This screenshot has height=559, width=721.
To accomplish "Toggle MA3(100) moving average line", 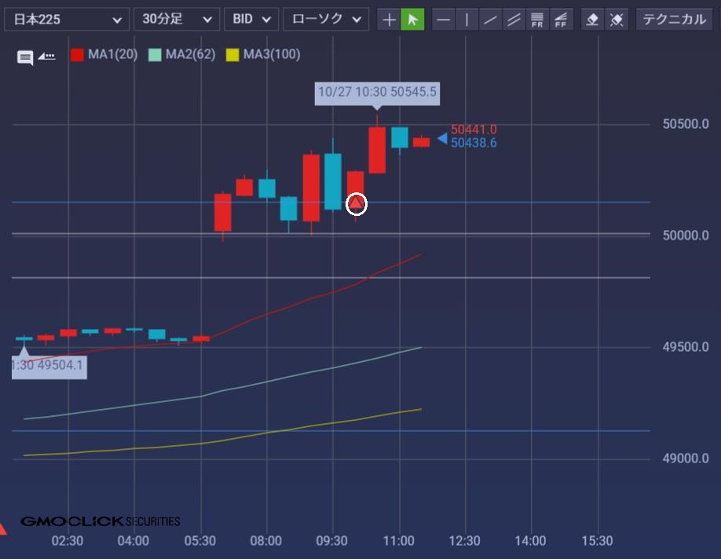I will pyautogui.click(x=262, y=54).
